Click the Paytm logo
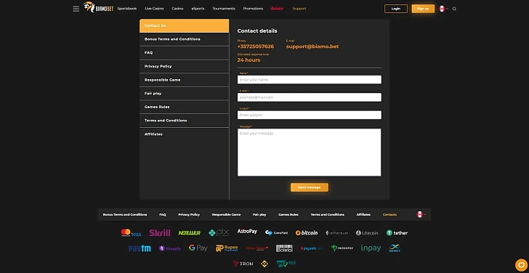Image resolution: width=529 pixels, height=273 pixels. click(140, 248)
